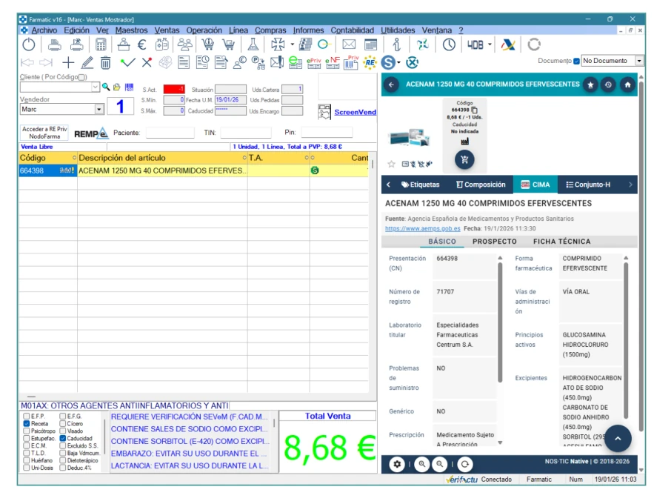Click the ScreenVend link

click(x=355, y=112)
